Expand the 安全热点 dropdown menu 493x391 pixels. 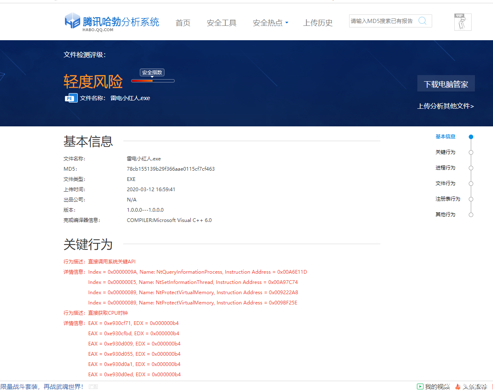click(270, 23)
